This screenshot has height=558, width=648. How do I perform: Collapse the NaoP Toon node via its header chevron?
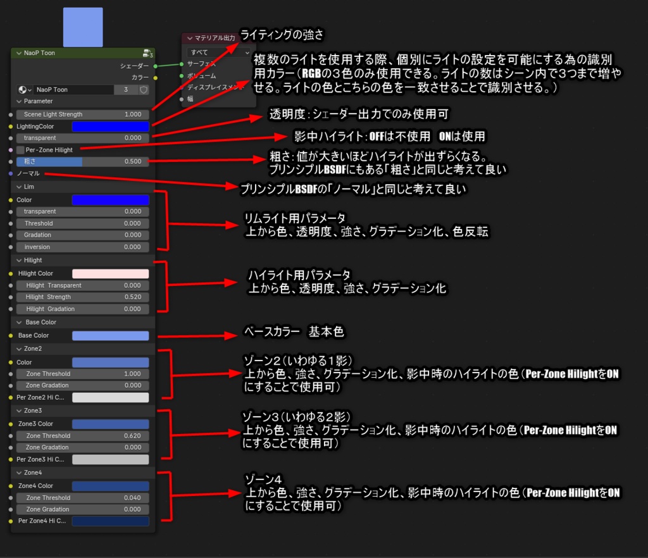(18, 53)
